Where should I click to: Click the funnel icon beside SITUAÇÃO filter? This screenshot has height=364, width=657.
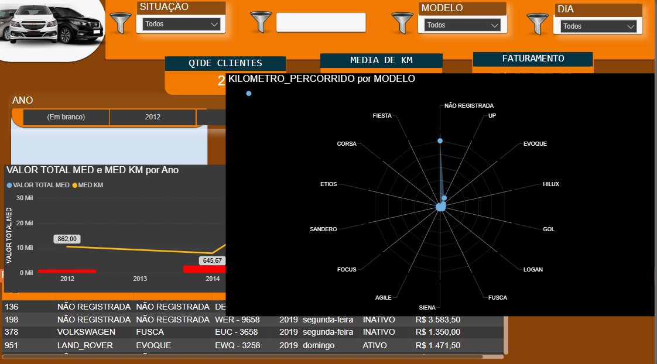[120, 23]
